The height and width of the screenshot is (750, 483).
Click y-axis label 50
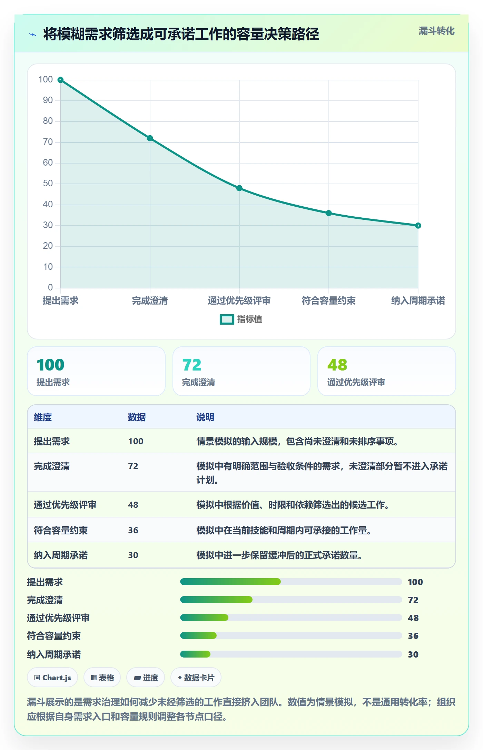click(48, 184)
